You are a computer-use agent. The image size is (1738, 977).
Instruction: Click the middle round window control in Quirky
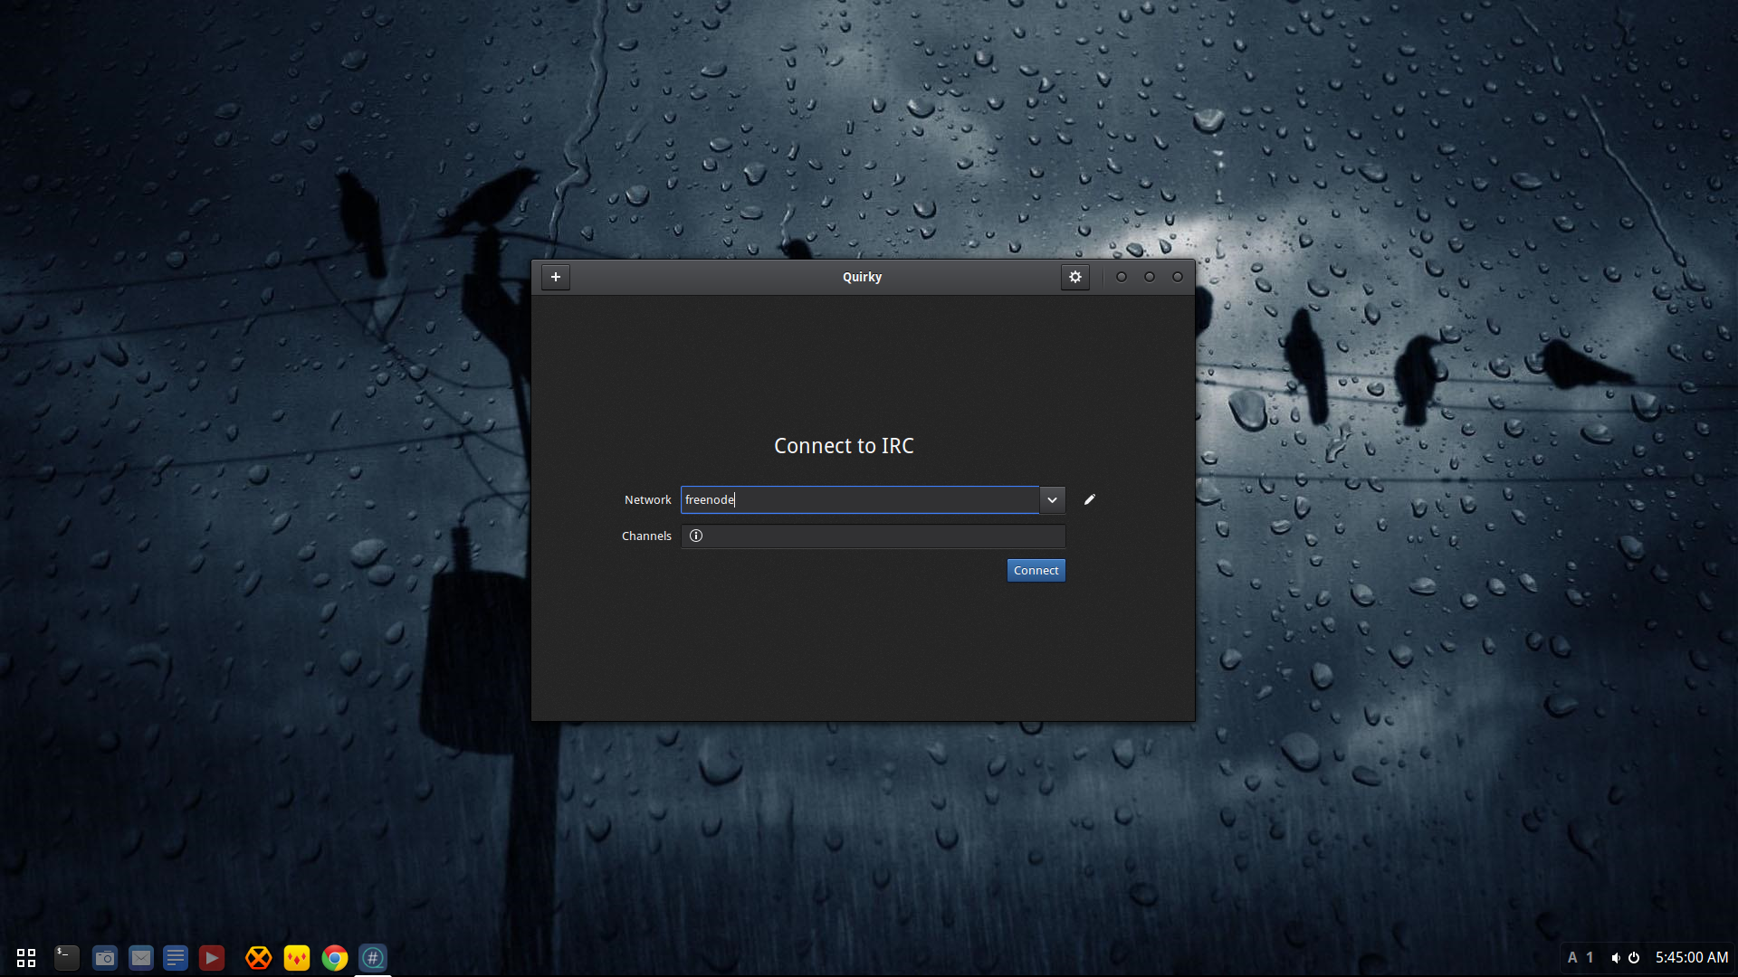click(1150, 277)
